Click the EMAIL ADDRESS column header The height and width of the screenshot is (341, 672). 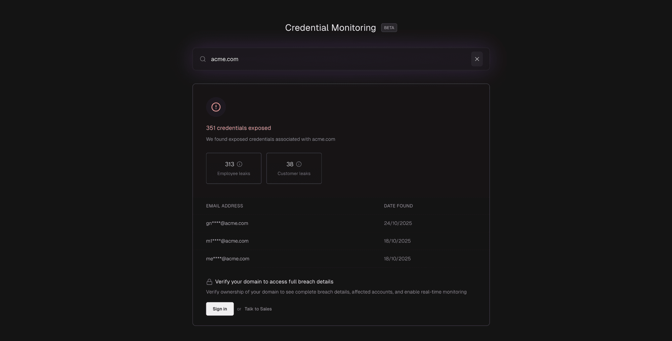224,206
